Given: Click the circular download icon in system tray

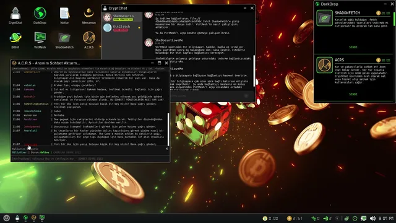Looking at the screenshot, I should [x=355, y=218].
